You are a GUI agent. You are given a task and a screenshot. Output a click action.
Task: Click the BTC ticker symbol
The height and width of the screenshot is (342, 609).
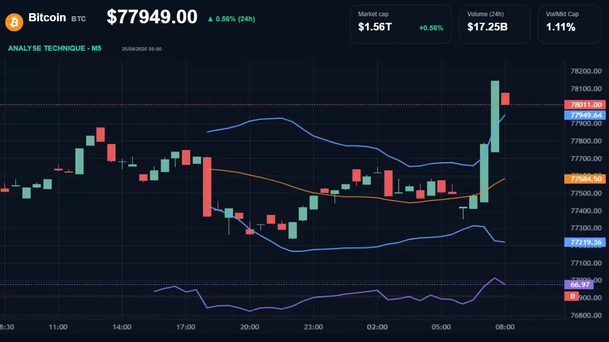point(79,19)
